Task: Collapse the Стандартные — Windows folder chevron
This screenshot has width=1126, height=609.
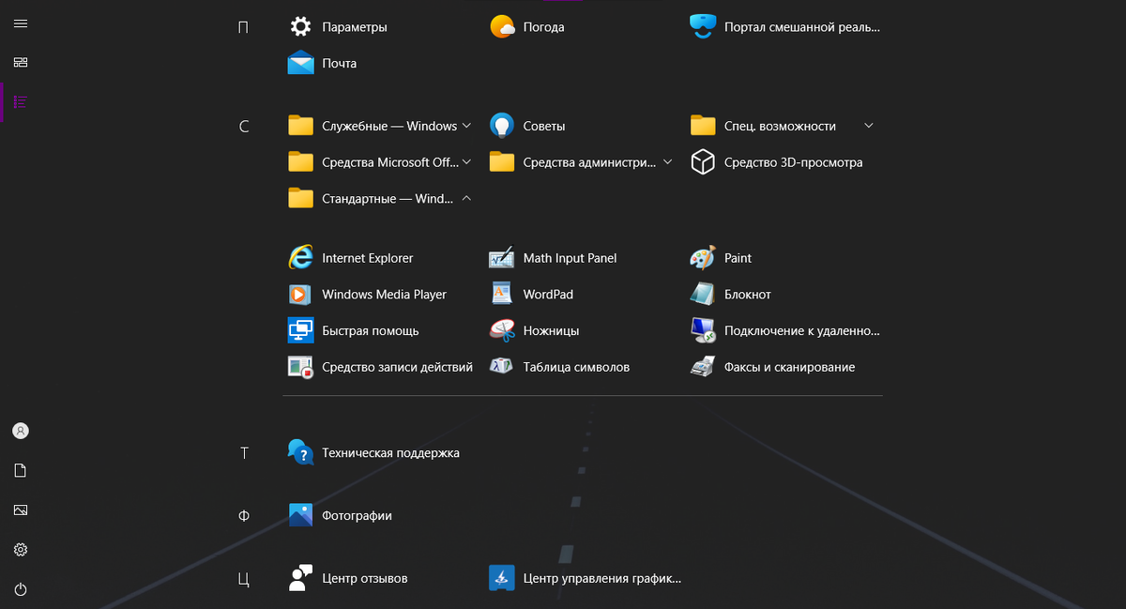Action: coord(466,198)
